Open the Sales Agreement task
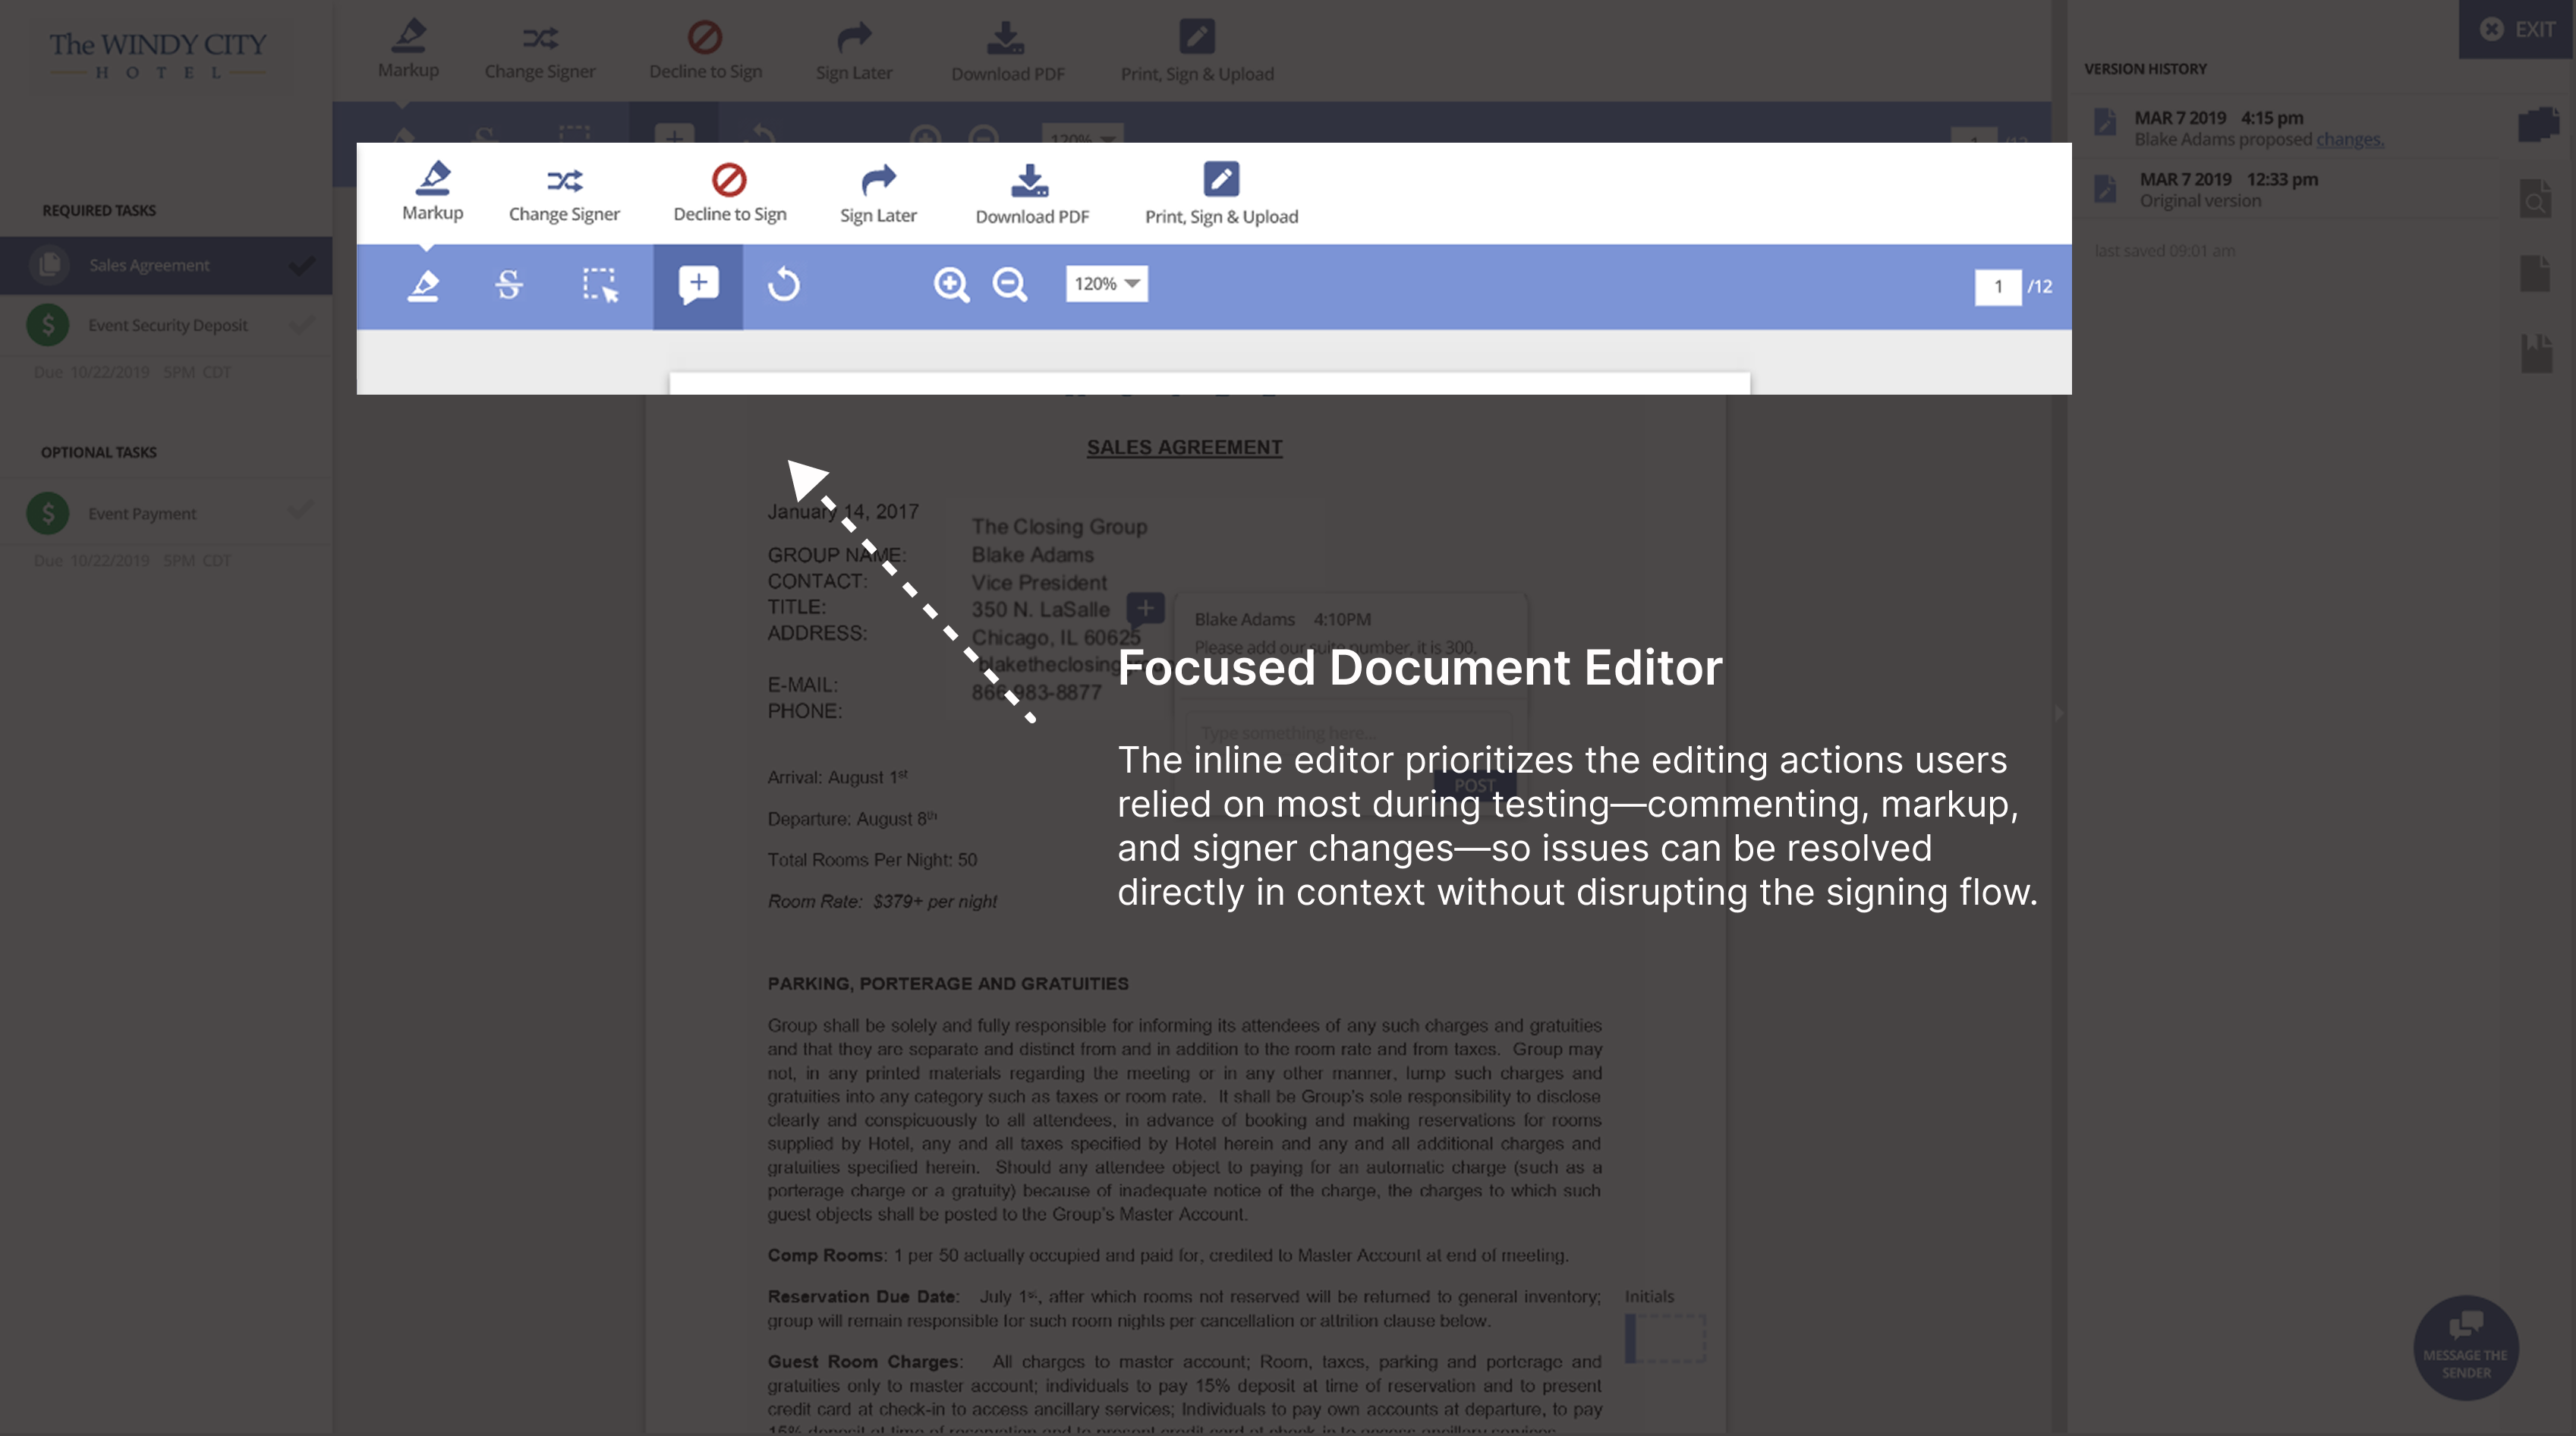This screenshot has width=2576, height=1436. pyautogui.click(x=150, y=265)
